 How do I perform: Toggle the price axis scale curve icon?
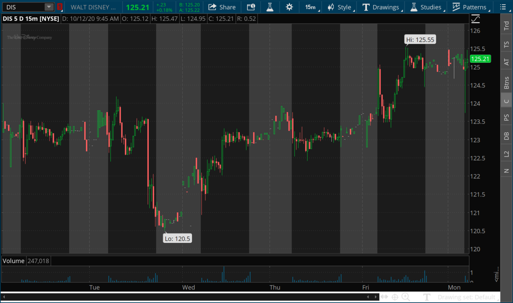click(475, 19)
